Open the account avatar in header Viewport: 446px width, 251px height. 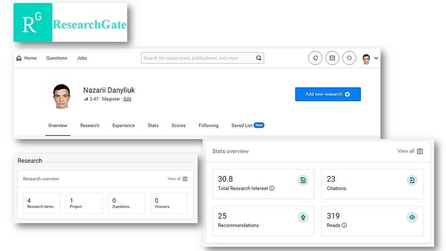point(366,59)
